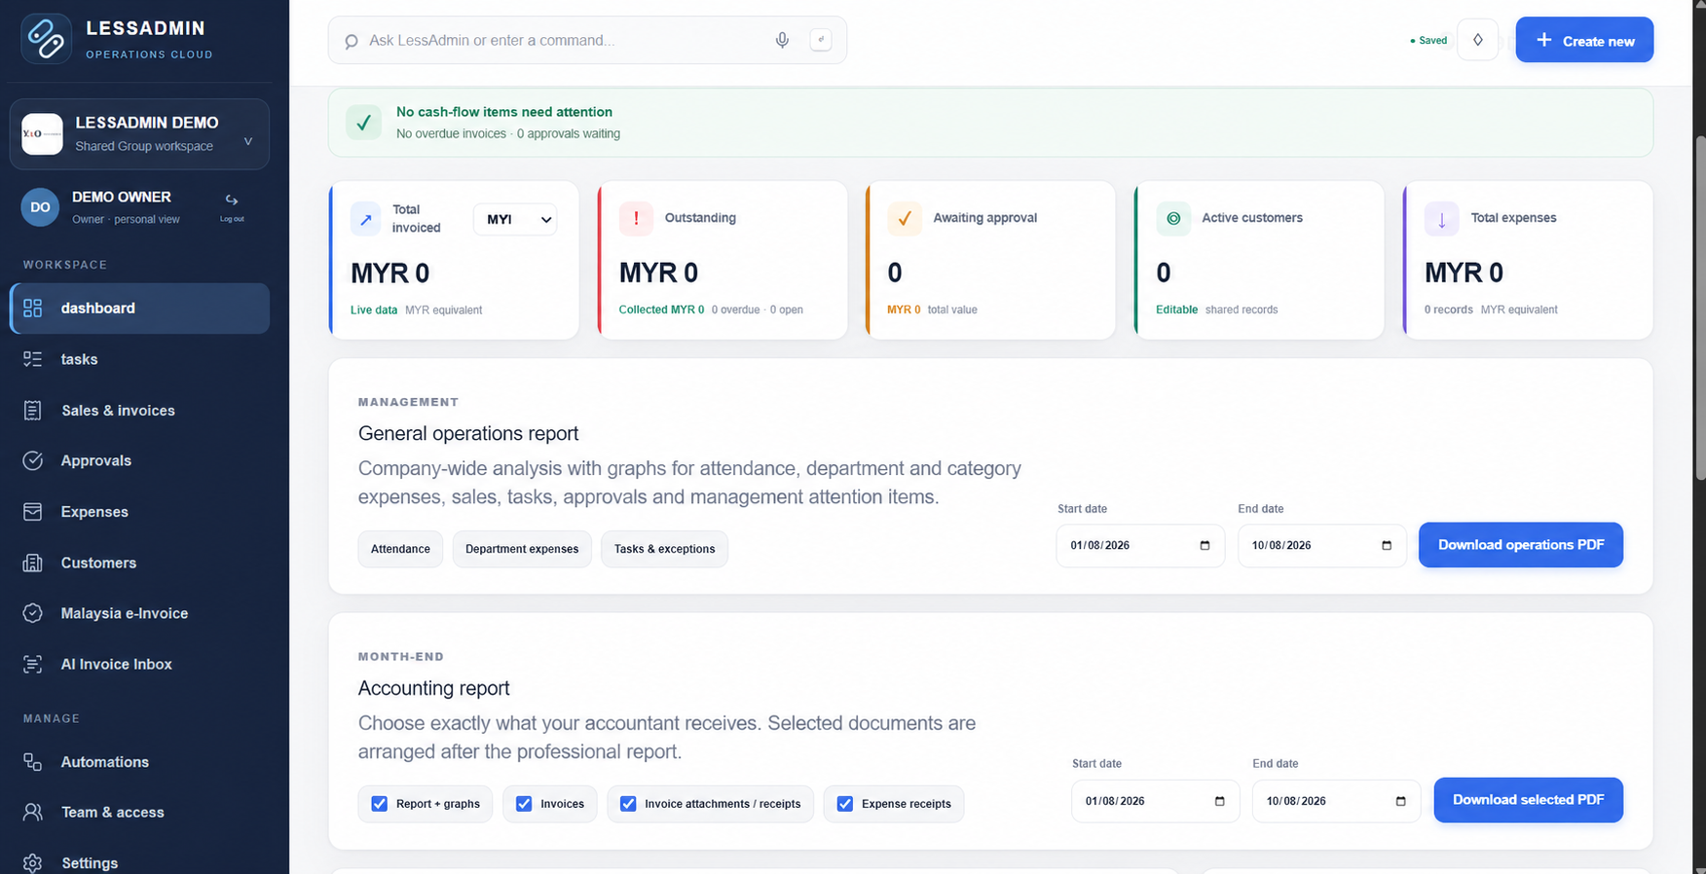Click the Sales & invoices document icon
Screen dimensions: 1706x874
tap(33, 411)
